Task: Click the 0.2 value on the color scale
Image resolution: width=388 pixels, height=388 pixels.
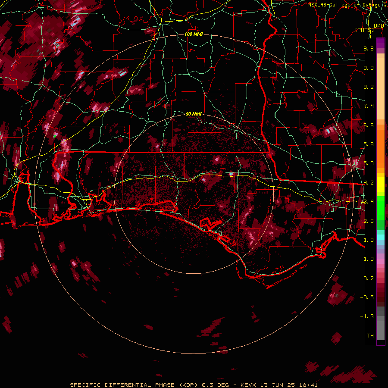Action: click(x=369, y=278)
